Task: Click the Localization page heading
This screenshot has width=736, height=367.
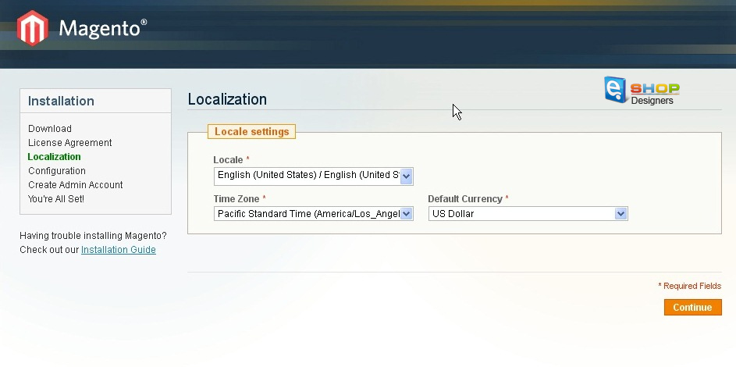Action: pyautogui.click(x=227, y=99)
